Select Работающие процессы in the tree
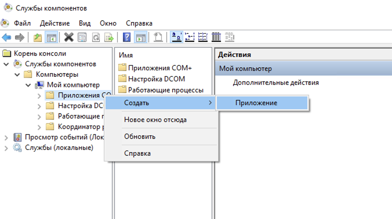This screenshot has width=392, height=219. coord(81,116)
